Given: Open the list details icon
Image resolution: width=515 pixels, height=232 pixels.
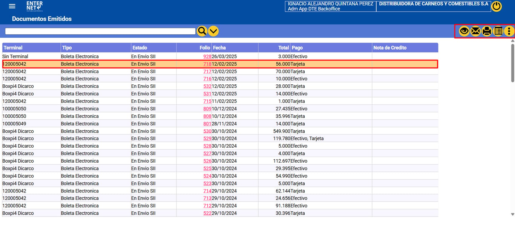Looking at the screenshot, I should (x=498, y=31).
